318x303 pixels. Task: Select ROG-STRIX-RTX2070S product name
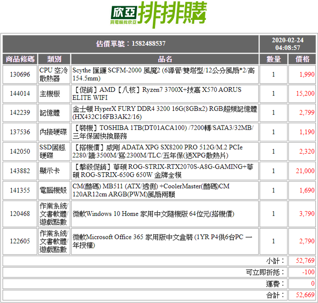click(163, 171)
